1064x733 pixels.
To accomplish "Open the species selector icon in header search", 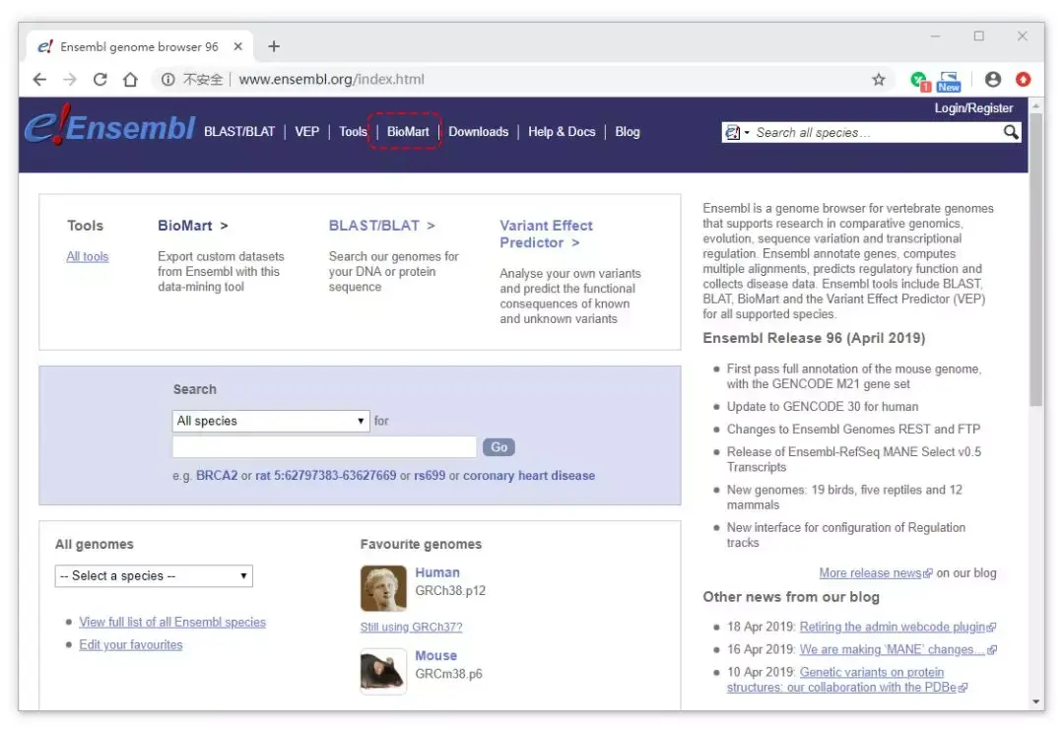I will click(x=736, y=132).
